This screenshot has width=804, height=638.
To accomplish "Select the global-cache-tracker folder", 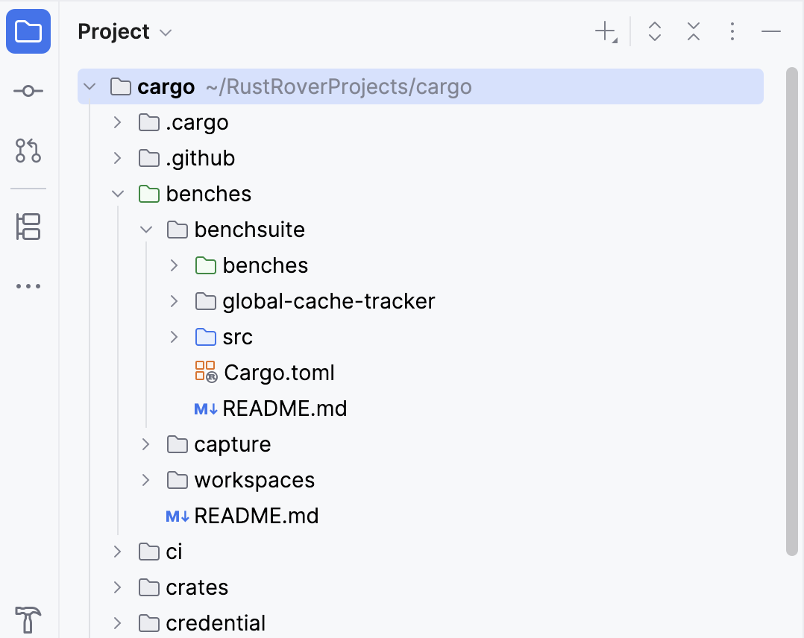I will pos(329,301).
